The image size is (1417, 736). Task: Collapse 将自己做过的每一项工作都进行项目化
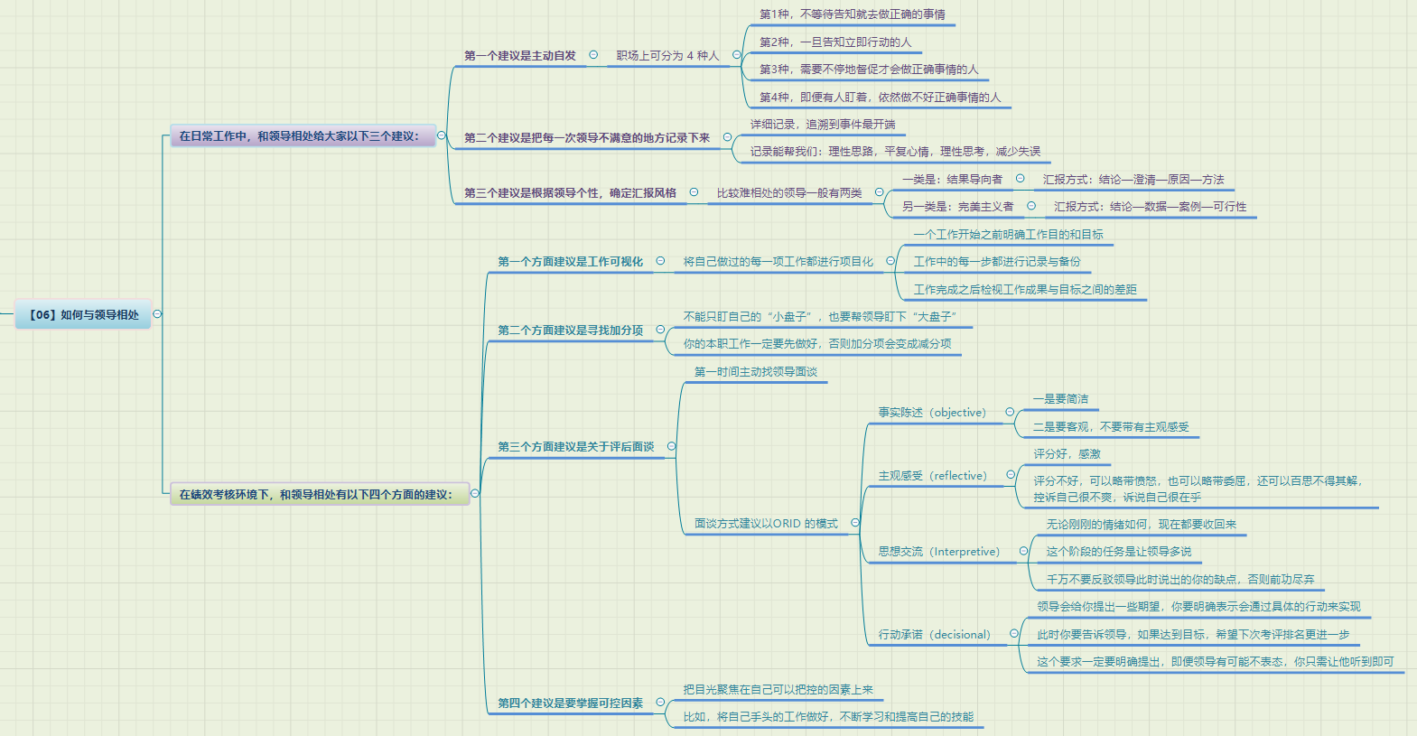pos(890,261)
